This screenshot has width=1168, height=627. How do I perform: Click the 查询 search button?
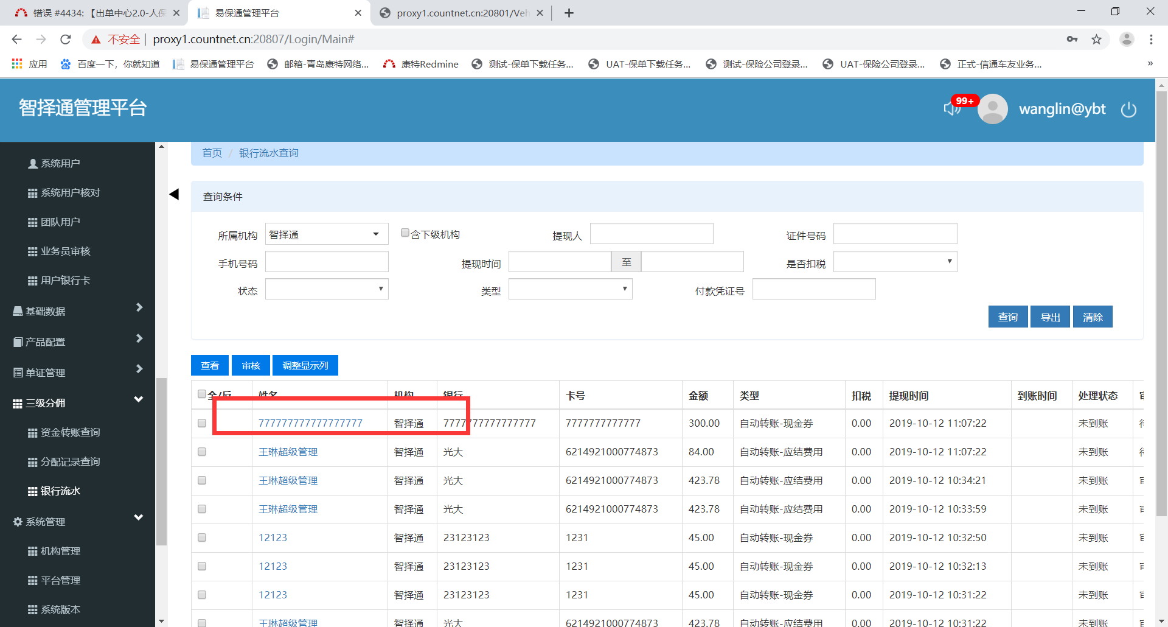tap(1007, 317)
